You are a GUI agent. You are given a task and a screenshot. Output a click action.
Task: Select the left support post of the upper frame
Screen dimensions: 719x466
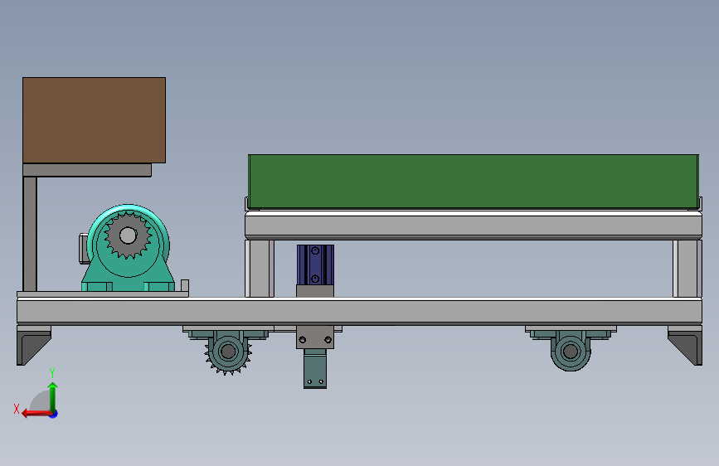pyautogui.click(x=260, y=269)
